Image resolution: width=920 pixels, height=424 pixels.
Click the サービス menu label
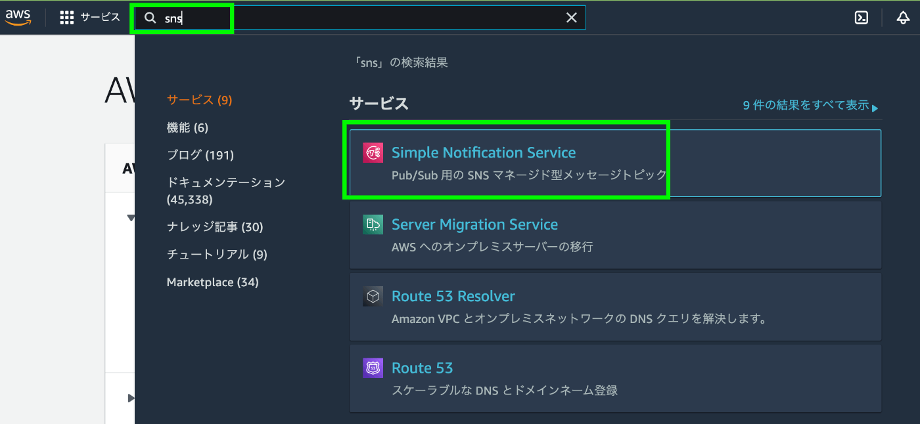[x=101, y=18]
